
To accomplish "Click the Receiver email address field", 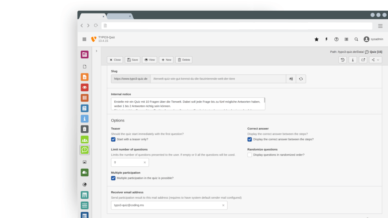I will (167, 206).
